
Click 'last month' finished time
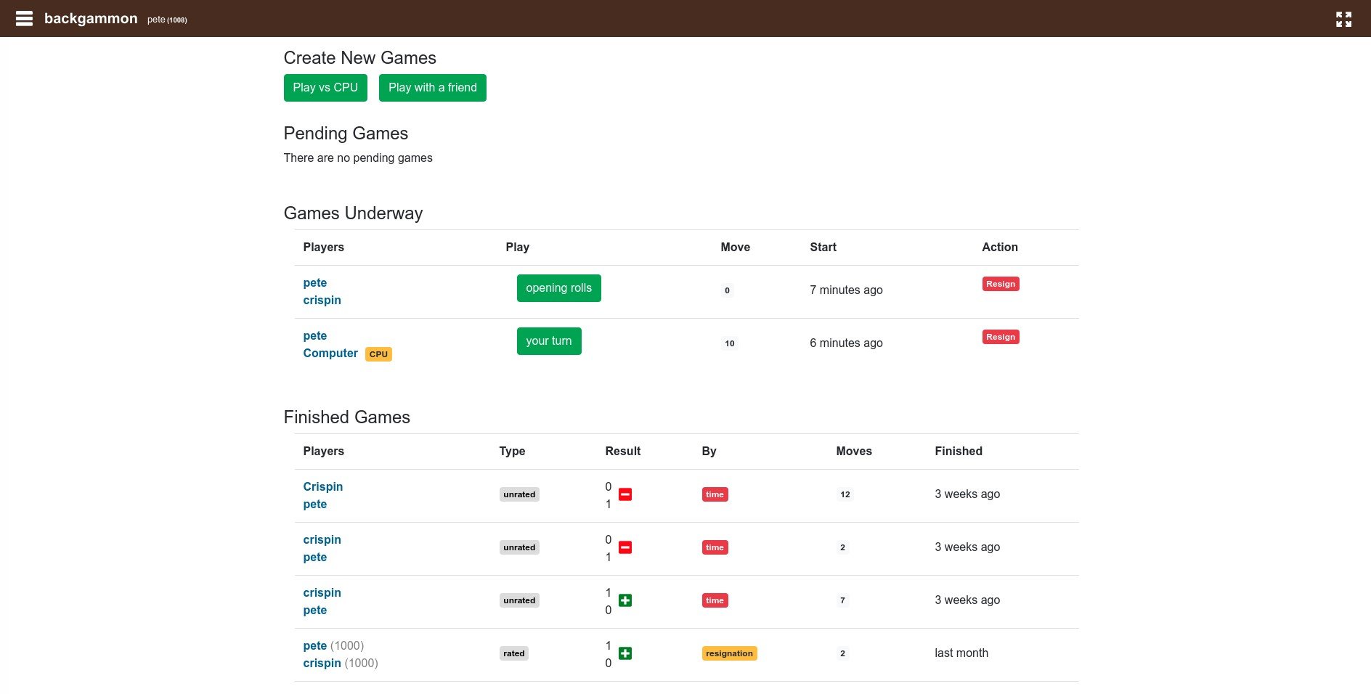click(x=961, y=653)
